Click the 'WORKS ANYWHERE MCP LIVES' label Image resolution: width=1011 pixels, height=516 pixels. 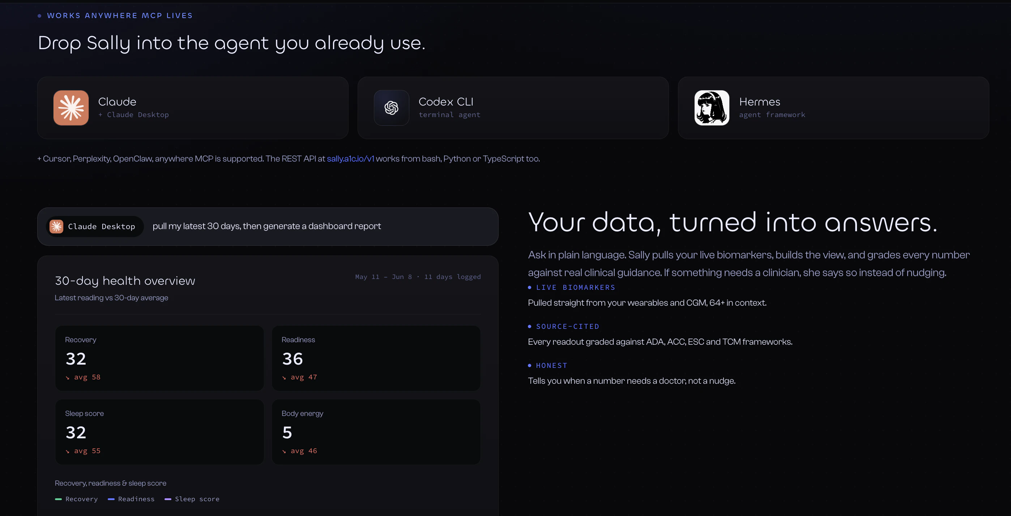120,16
